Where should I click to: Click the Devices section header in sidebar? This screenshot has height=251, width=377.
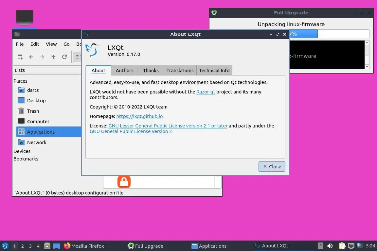click(x=22, y=151)
